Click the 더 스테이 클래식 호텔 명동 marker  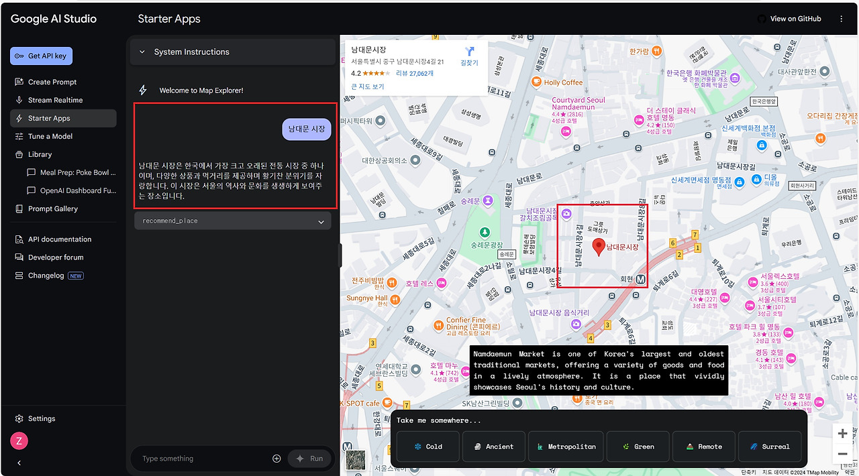(x=639, y=120)
